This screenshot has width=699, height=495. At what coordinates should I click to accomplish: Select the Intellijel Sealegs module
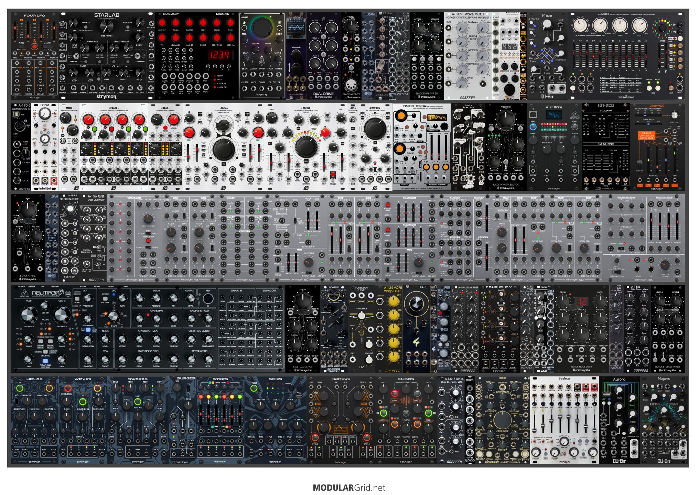point(564,420)
